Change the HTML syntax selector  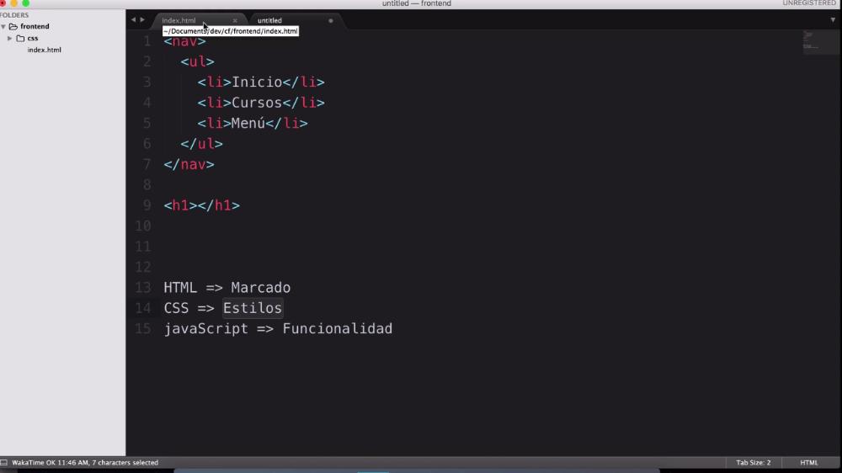(808, 462)
